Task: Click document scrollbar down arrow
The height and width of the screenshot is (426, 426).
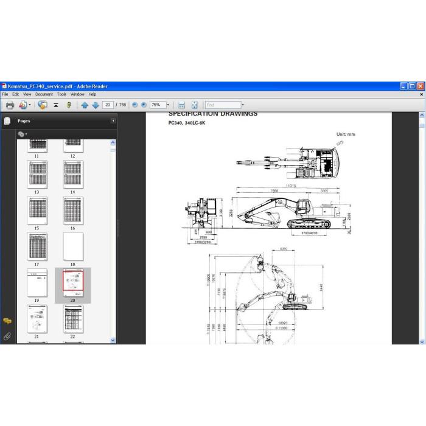Action: click(x=422, y=341)
